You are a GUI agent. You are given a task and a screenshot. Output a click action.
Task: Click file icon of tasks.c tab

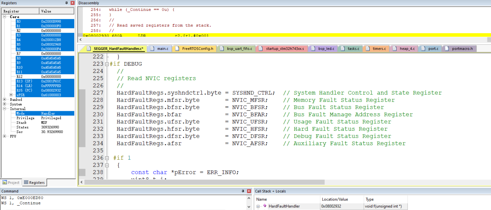point(343,49)
